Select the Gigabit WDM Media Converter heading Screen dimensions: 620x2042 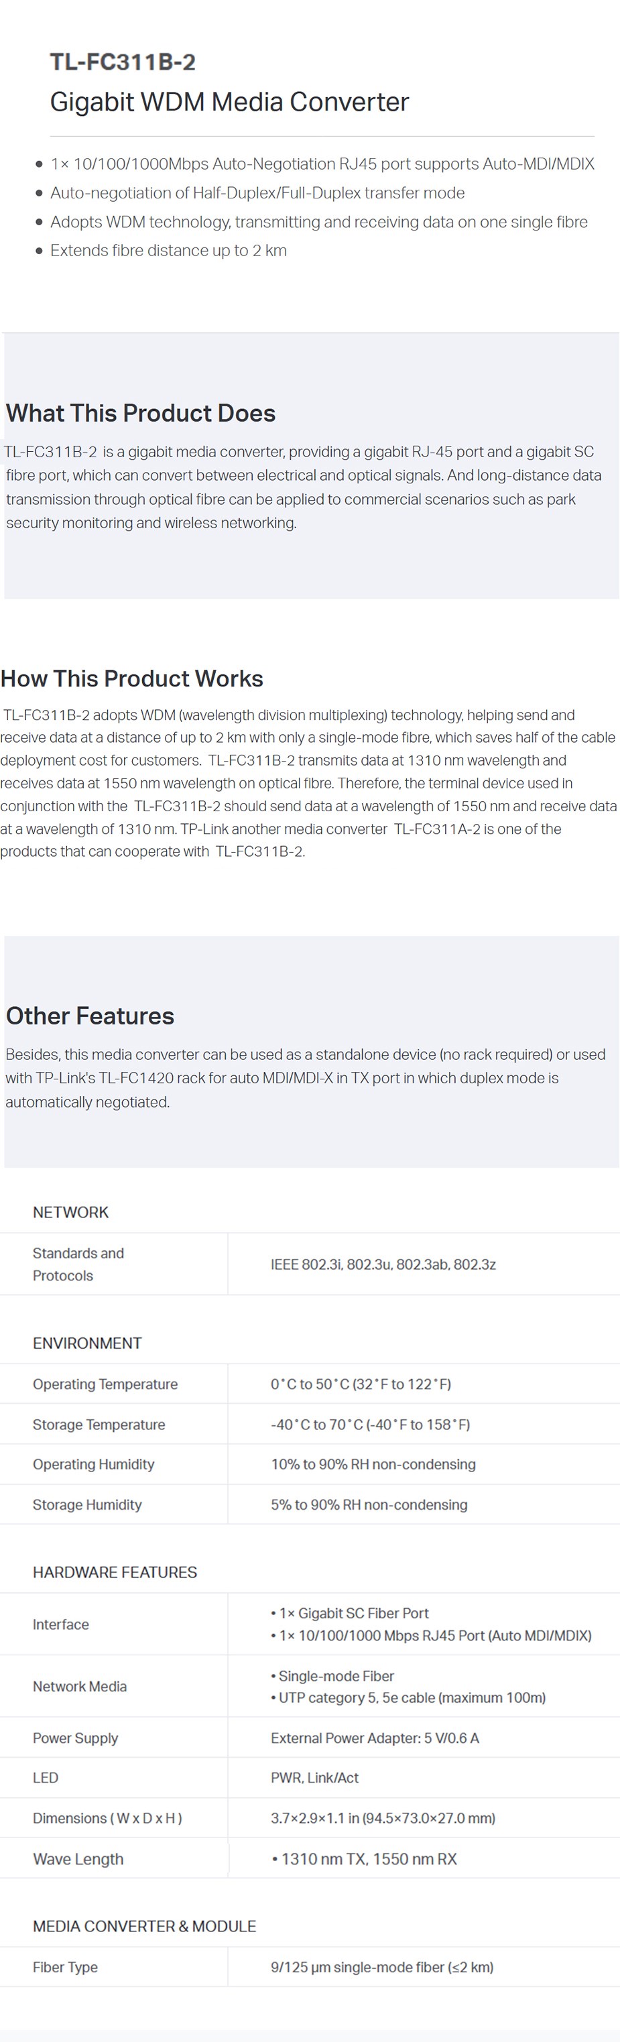pyautogui.click(x=229, y=103)
